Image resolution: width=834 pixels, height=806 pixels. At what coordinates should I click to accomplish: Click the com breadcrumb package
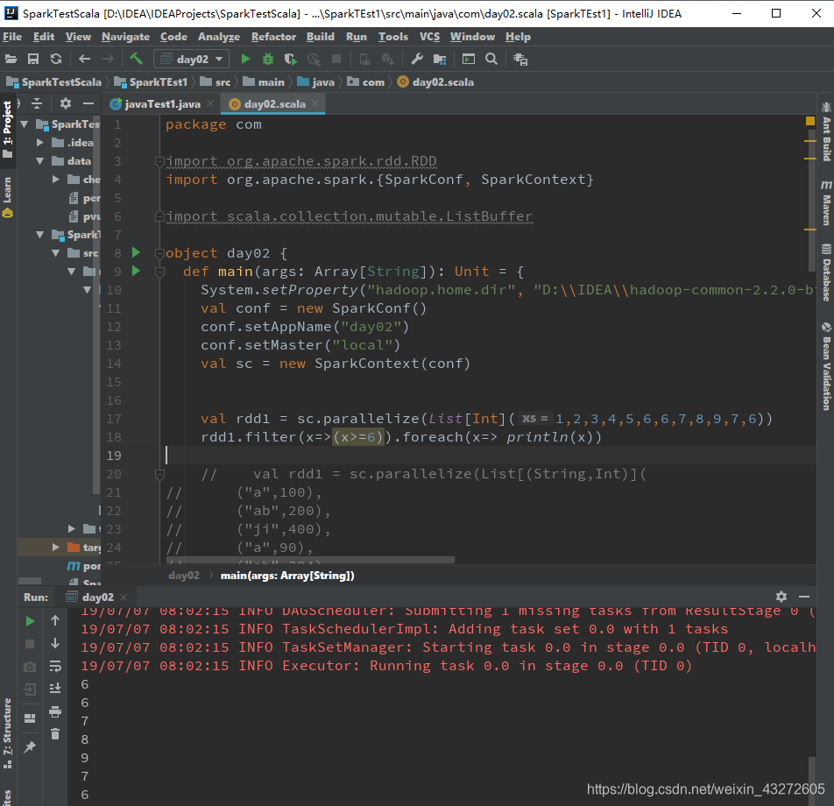(x=366, y=82)
